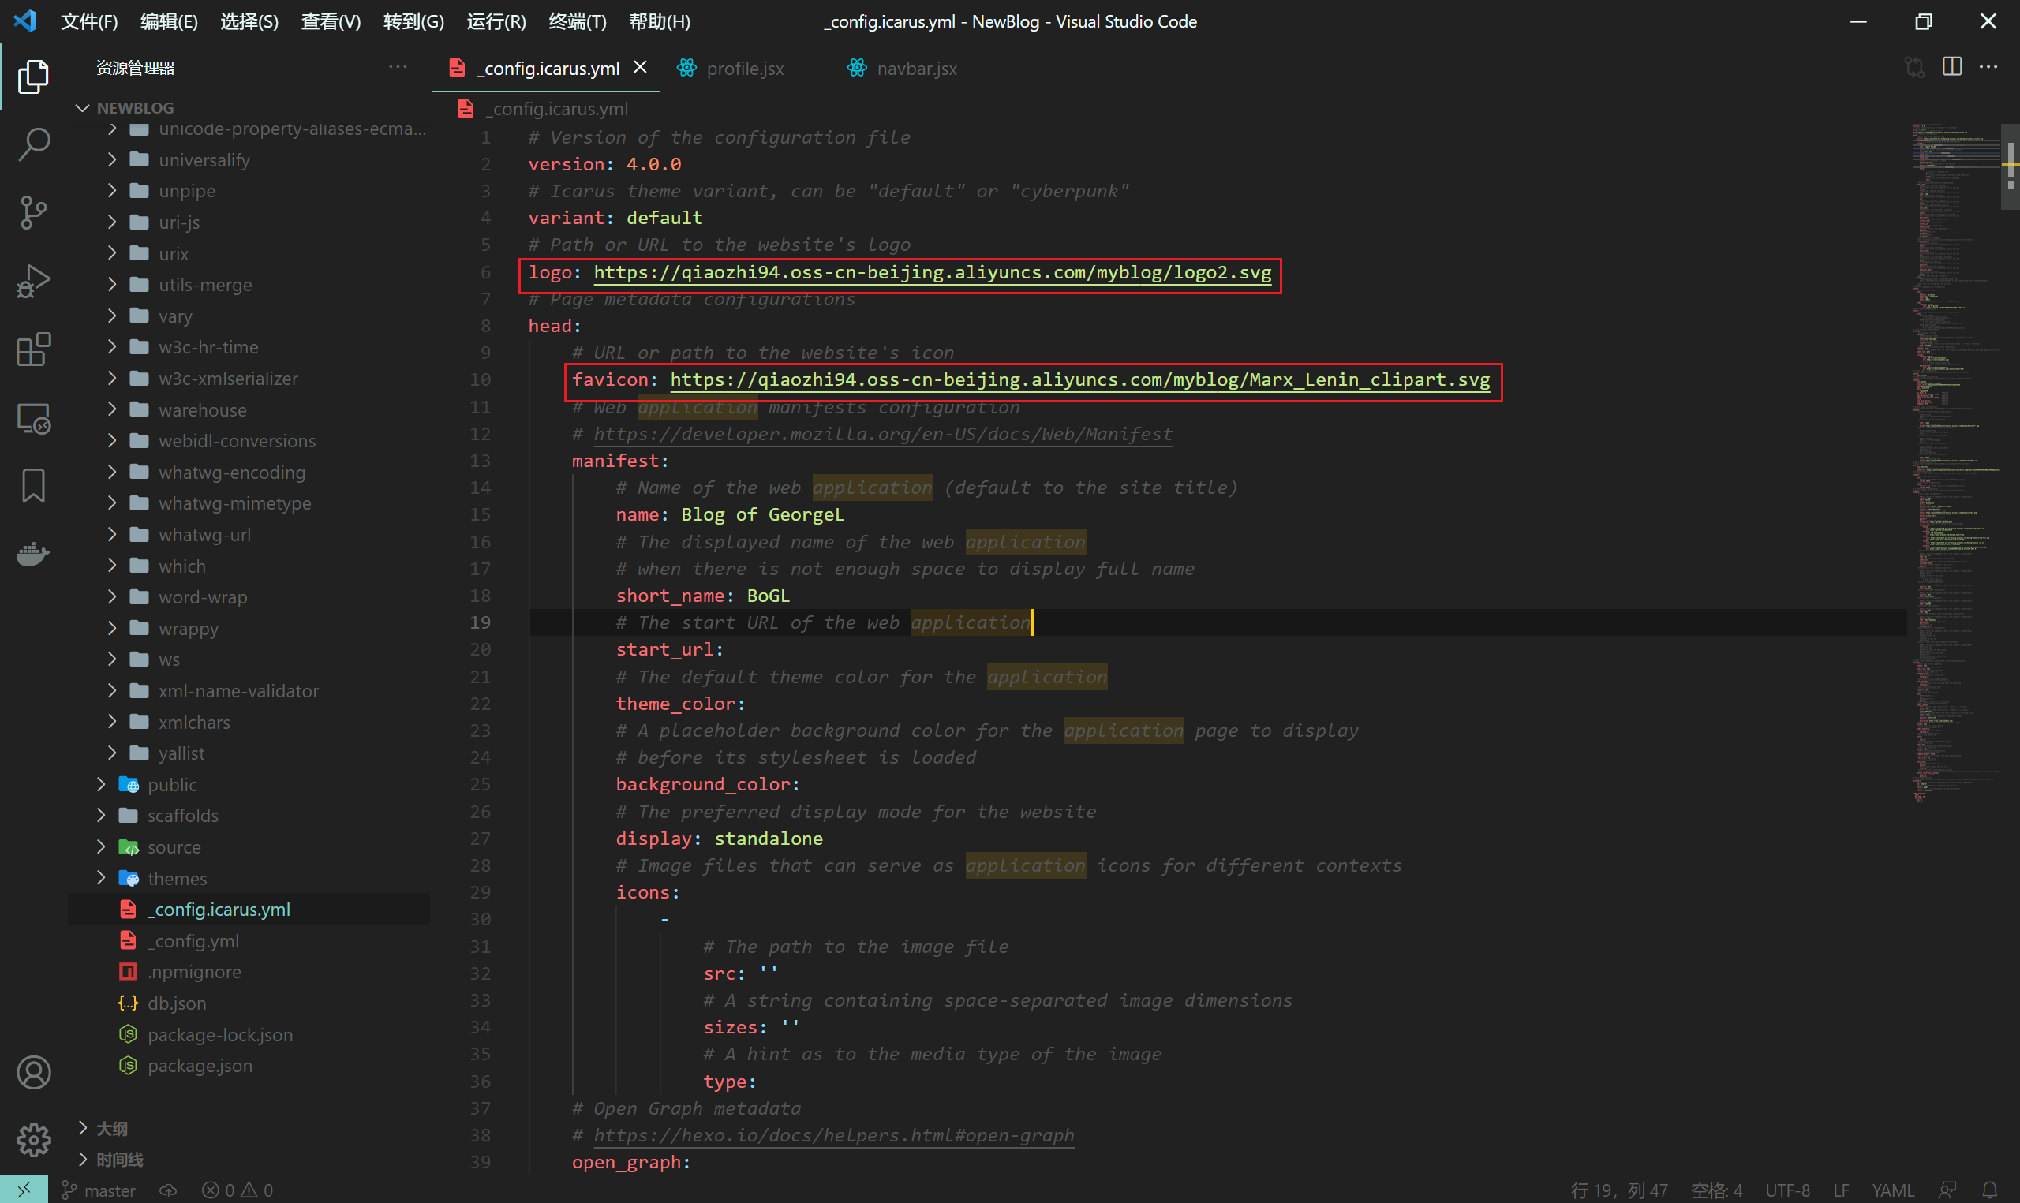
Task: Open the Extensions view
Action: pyautogui.click(x=33, y=349)
